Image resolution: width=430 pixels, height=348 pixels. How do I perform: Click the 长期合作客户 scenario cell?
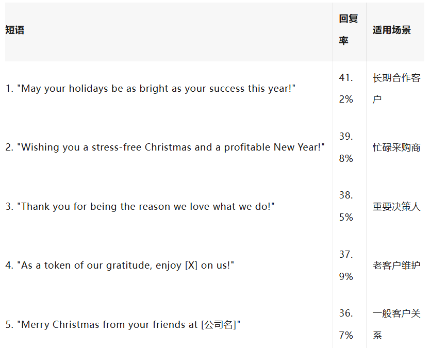pyautogui.click(x=396, y=89)
